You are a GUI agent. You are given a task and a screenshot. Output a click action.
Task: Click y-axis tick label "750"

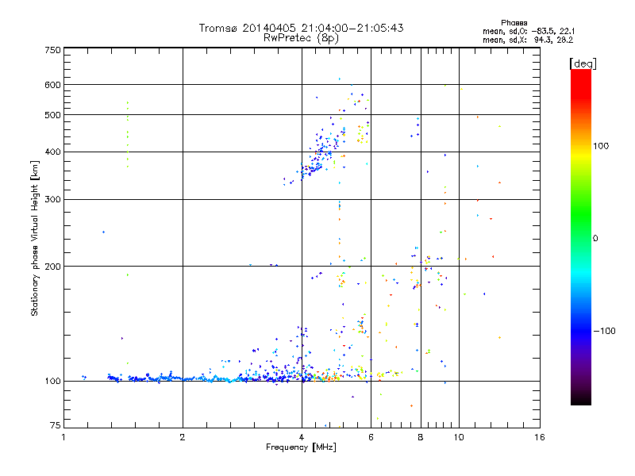coord(52,50)
